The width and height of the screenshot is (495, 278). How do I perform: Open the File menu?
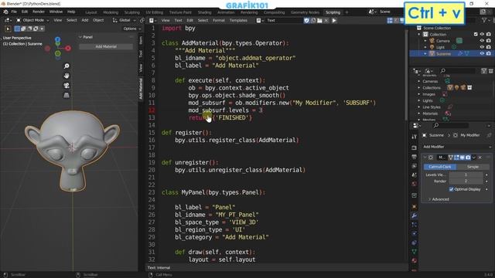[x=14, y=12]
